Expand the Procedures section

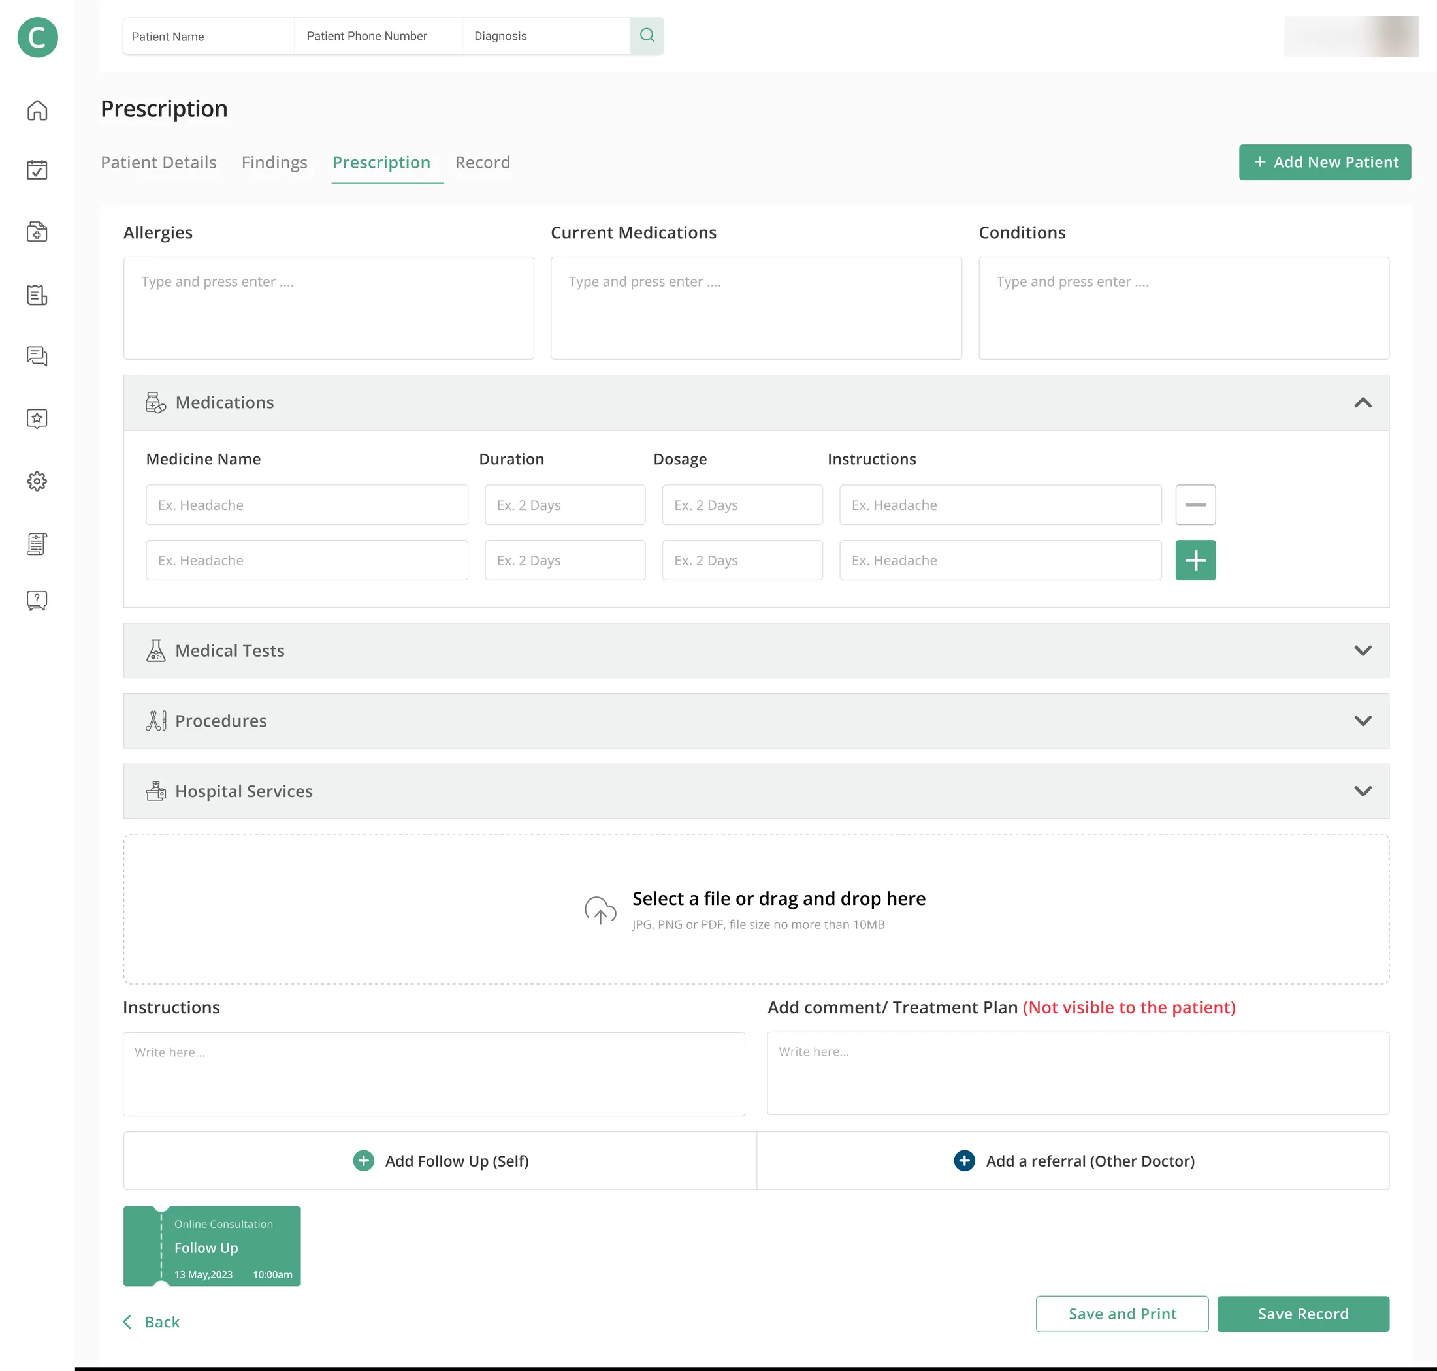point(1363,721)
